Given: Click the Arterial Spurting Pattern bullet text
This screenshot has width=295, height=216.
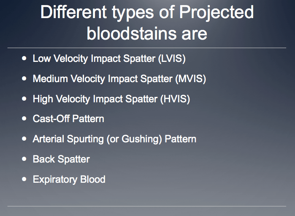Looking at the screenshot, I should pos(114,139).
